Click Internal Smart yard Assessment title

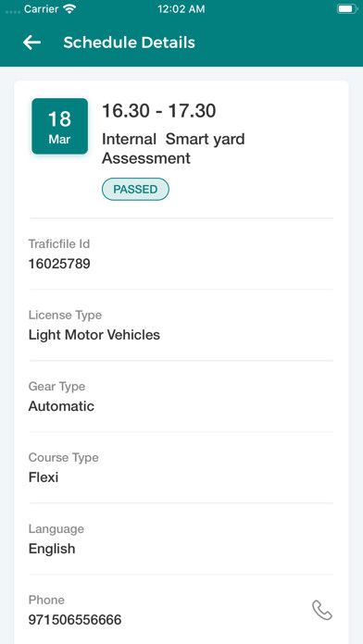(x=173, y=148)
